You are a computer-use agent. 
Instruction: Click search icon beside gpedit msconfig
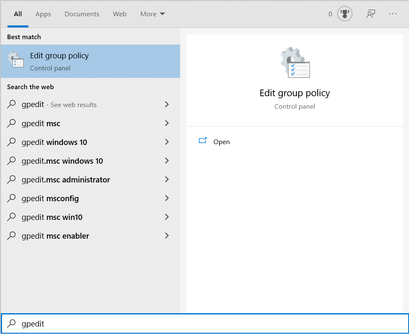coord(12,198)
